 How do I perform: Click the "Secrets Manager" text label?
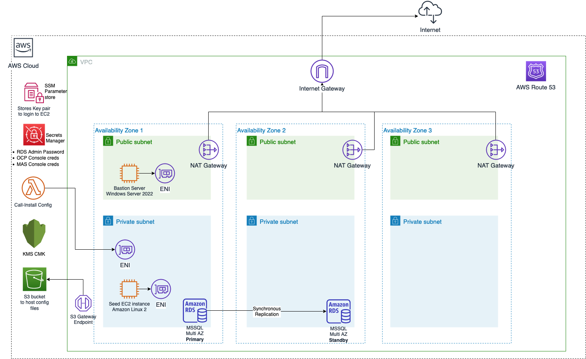(55, 138)
